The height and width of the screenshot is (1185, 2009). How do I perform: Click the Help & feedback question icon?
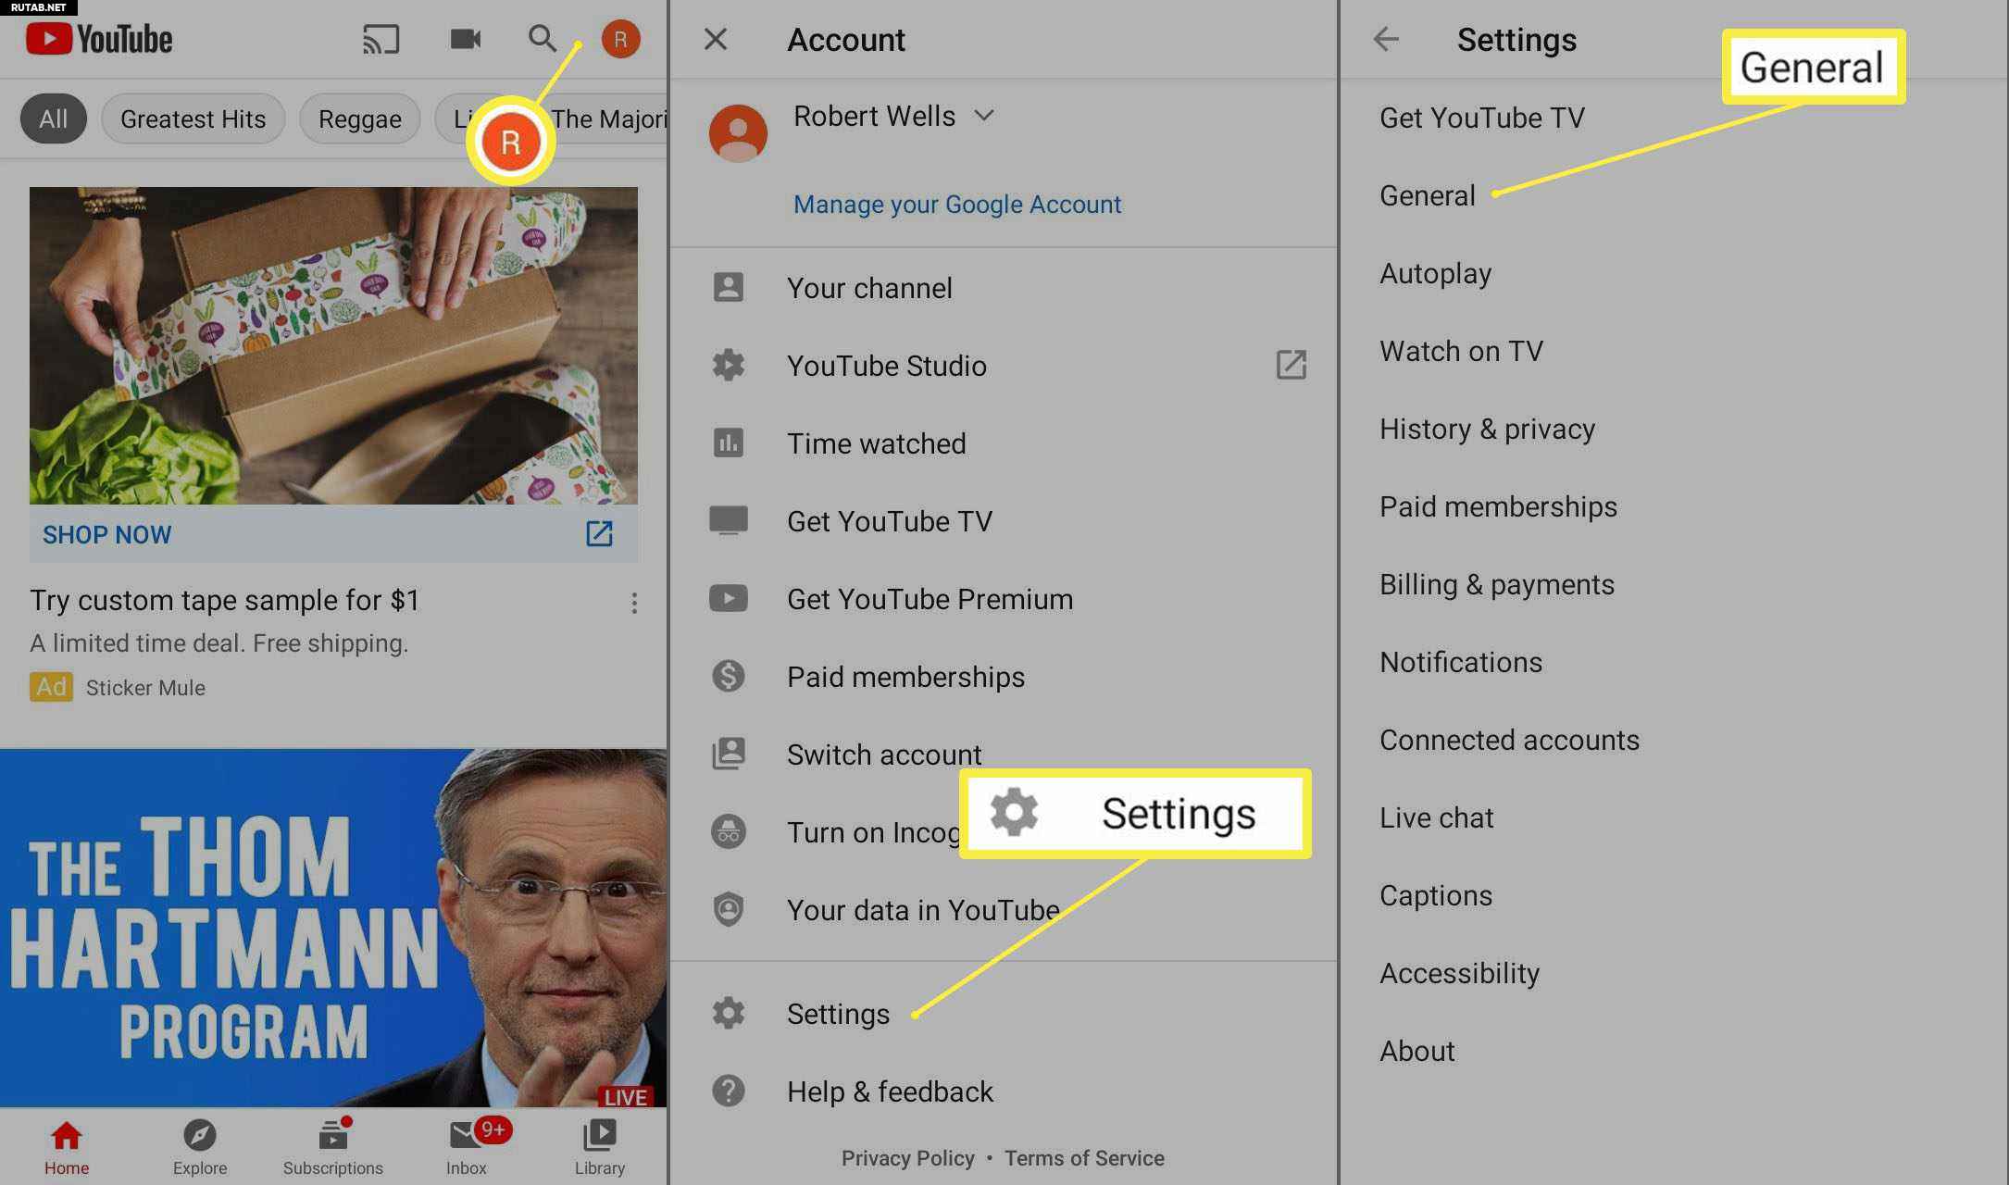coord(729,1091)
